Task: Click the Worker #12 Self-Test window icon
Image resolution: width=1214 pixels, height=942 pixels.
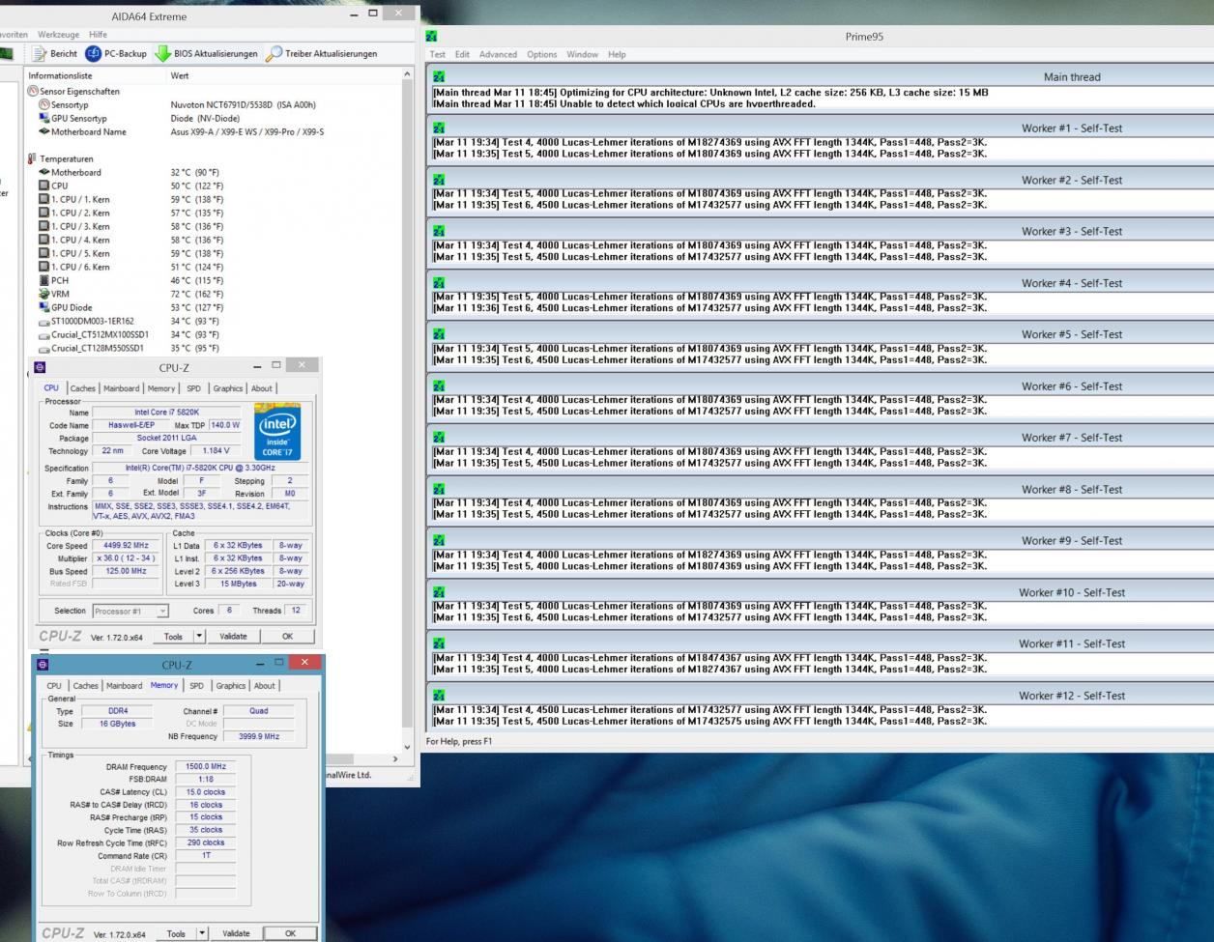Action: tap(439, 696)
